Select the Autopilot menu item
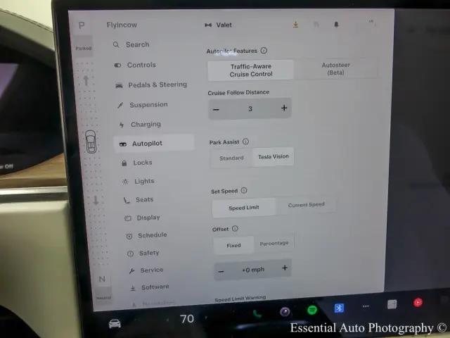 pos(154,143)
